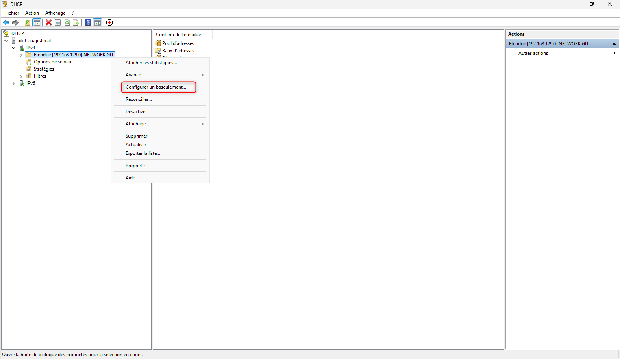Expand the Filtres tree node
This screenshot has height=359, width=620.
pos(21,76)
